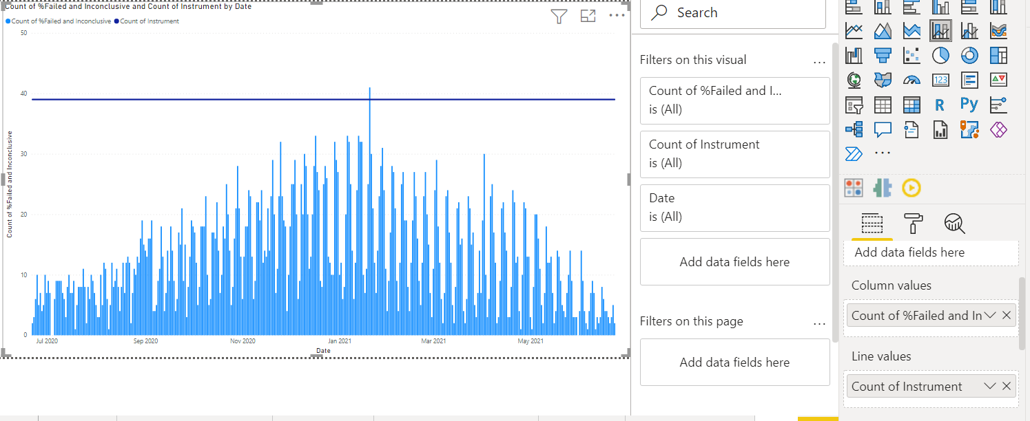Remove Count of Instrument from line values
The height and width of the screenshot is (421, 1030).
pos(1007,386)
